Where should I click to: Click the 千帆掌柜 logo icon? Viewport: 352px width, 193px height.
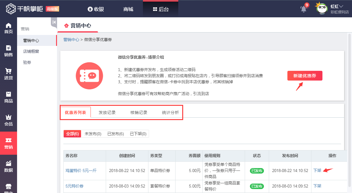[11, 8]
